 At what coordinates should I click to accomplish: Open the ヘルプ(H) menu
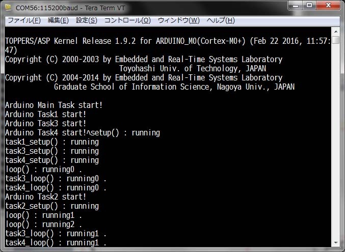[x=221, y=20]
